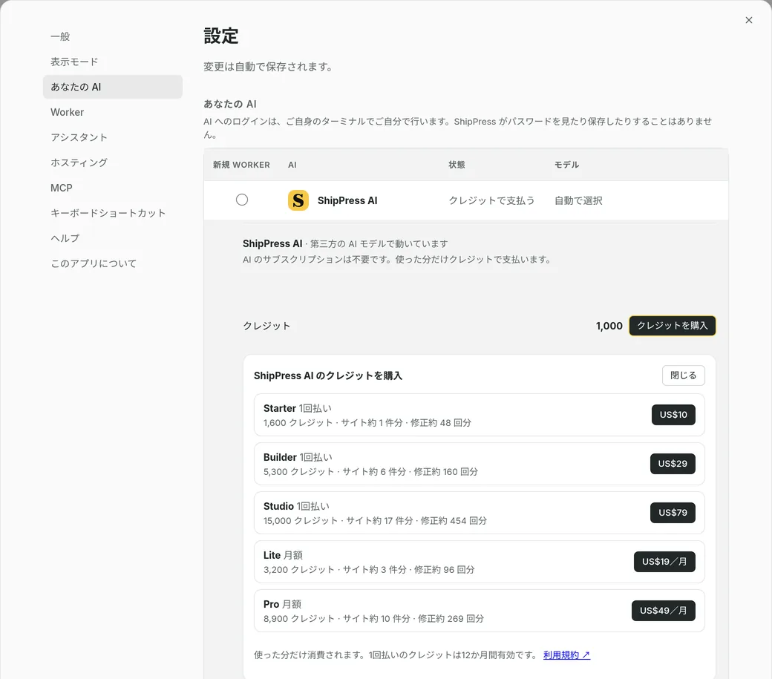Click the クレジット label
This screenshot has width=772, height=679.
266,326
